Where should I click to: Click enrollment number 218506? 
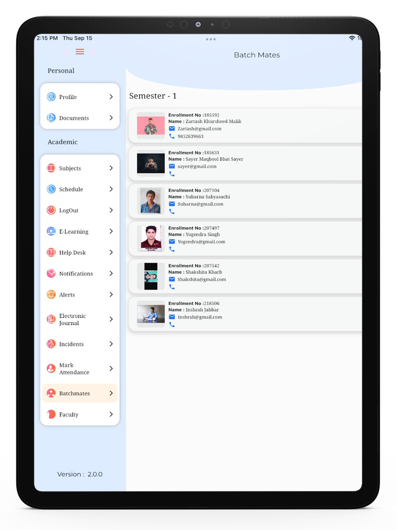pos(211,303)
